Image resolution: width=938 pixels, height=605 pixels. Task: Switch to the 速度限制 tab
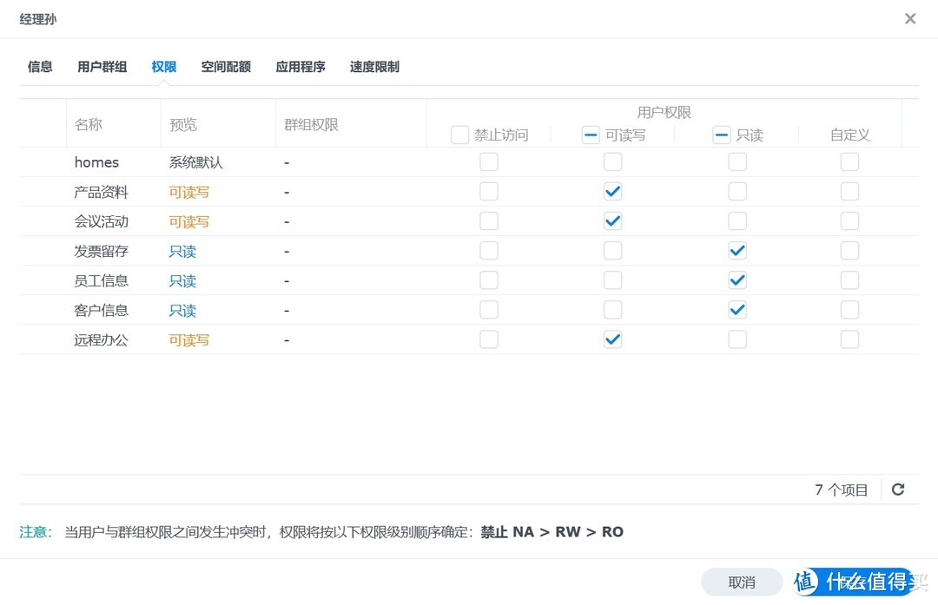[x=374, y=66]
